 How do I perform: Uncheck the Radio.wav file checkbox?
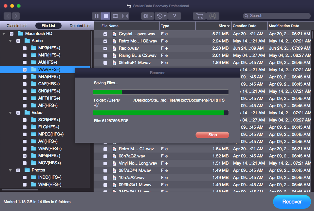pyautogui.click(x=105, y=48)
